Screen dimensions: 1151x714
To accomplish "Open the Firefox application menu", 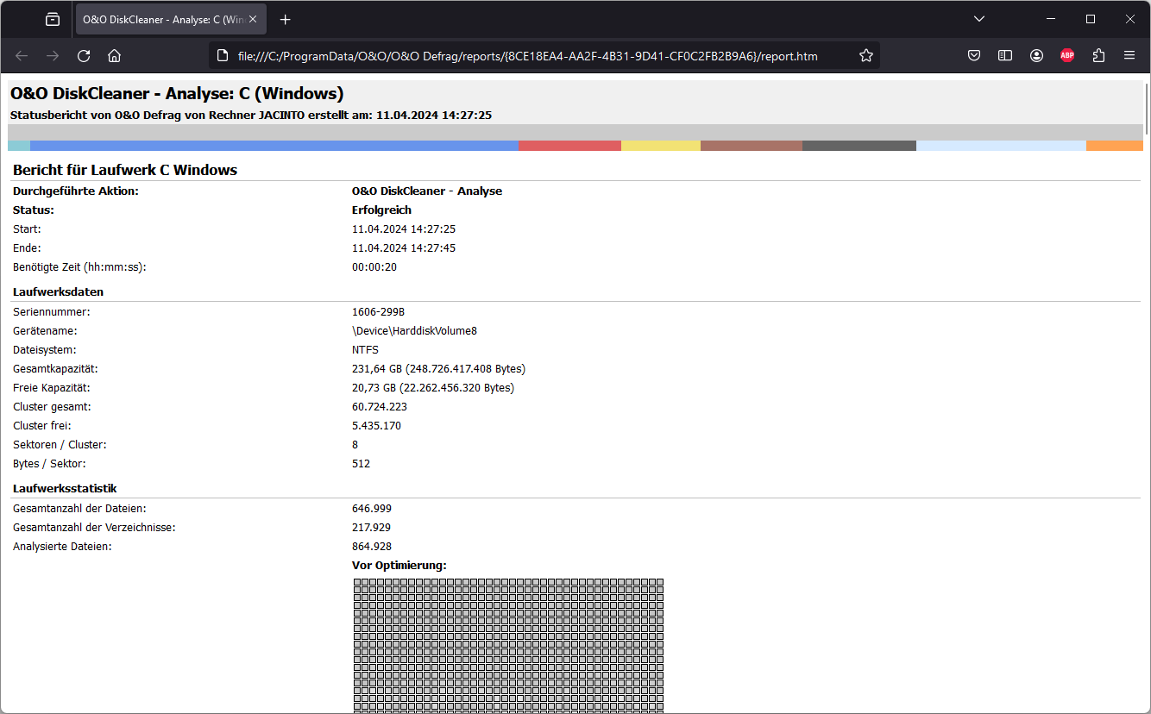I will click(1129, 56).
